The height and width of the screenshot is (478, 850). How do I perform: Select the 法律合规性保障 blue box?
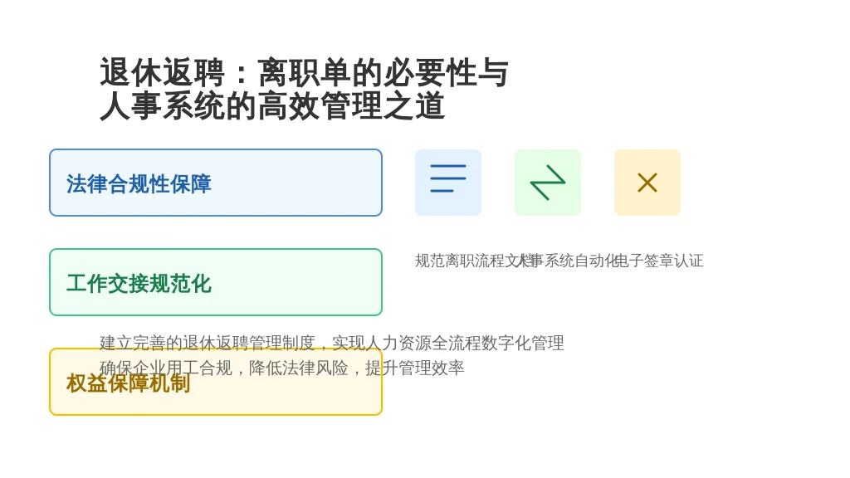[x=216, y=183]
